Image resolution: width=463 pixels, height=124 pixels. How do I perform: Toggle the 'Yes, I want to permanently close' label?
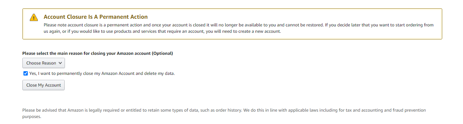[x=102, y=74]
